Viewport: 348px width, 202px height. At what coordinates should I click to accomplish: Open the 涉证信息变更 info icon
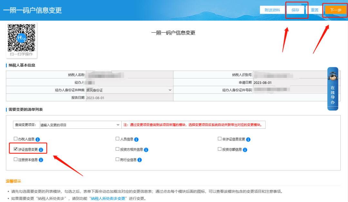41,149
